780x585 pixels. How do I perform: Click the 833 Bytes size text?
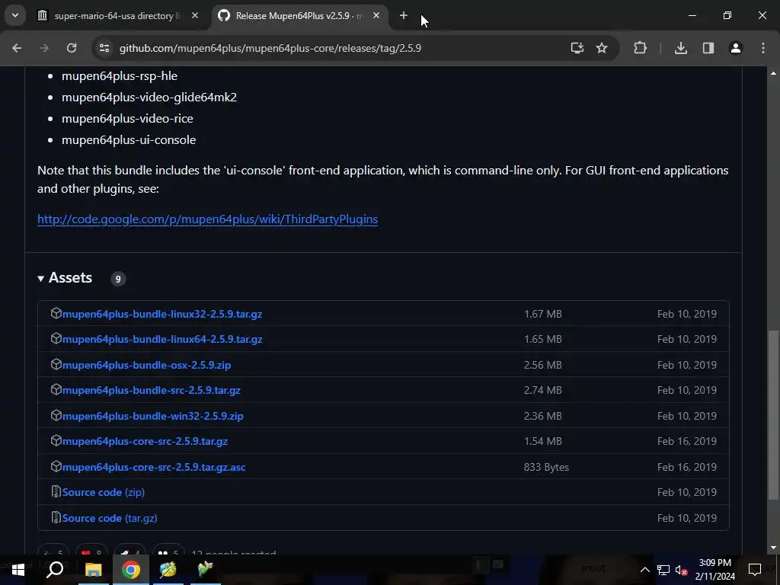pos(546,467)
